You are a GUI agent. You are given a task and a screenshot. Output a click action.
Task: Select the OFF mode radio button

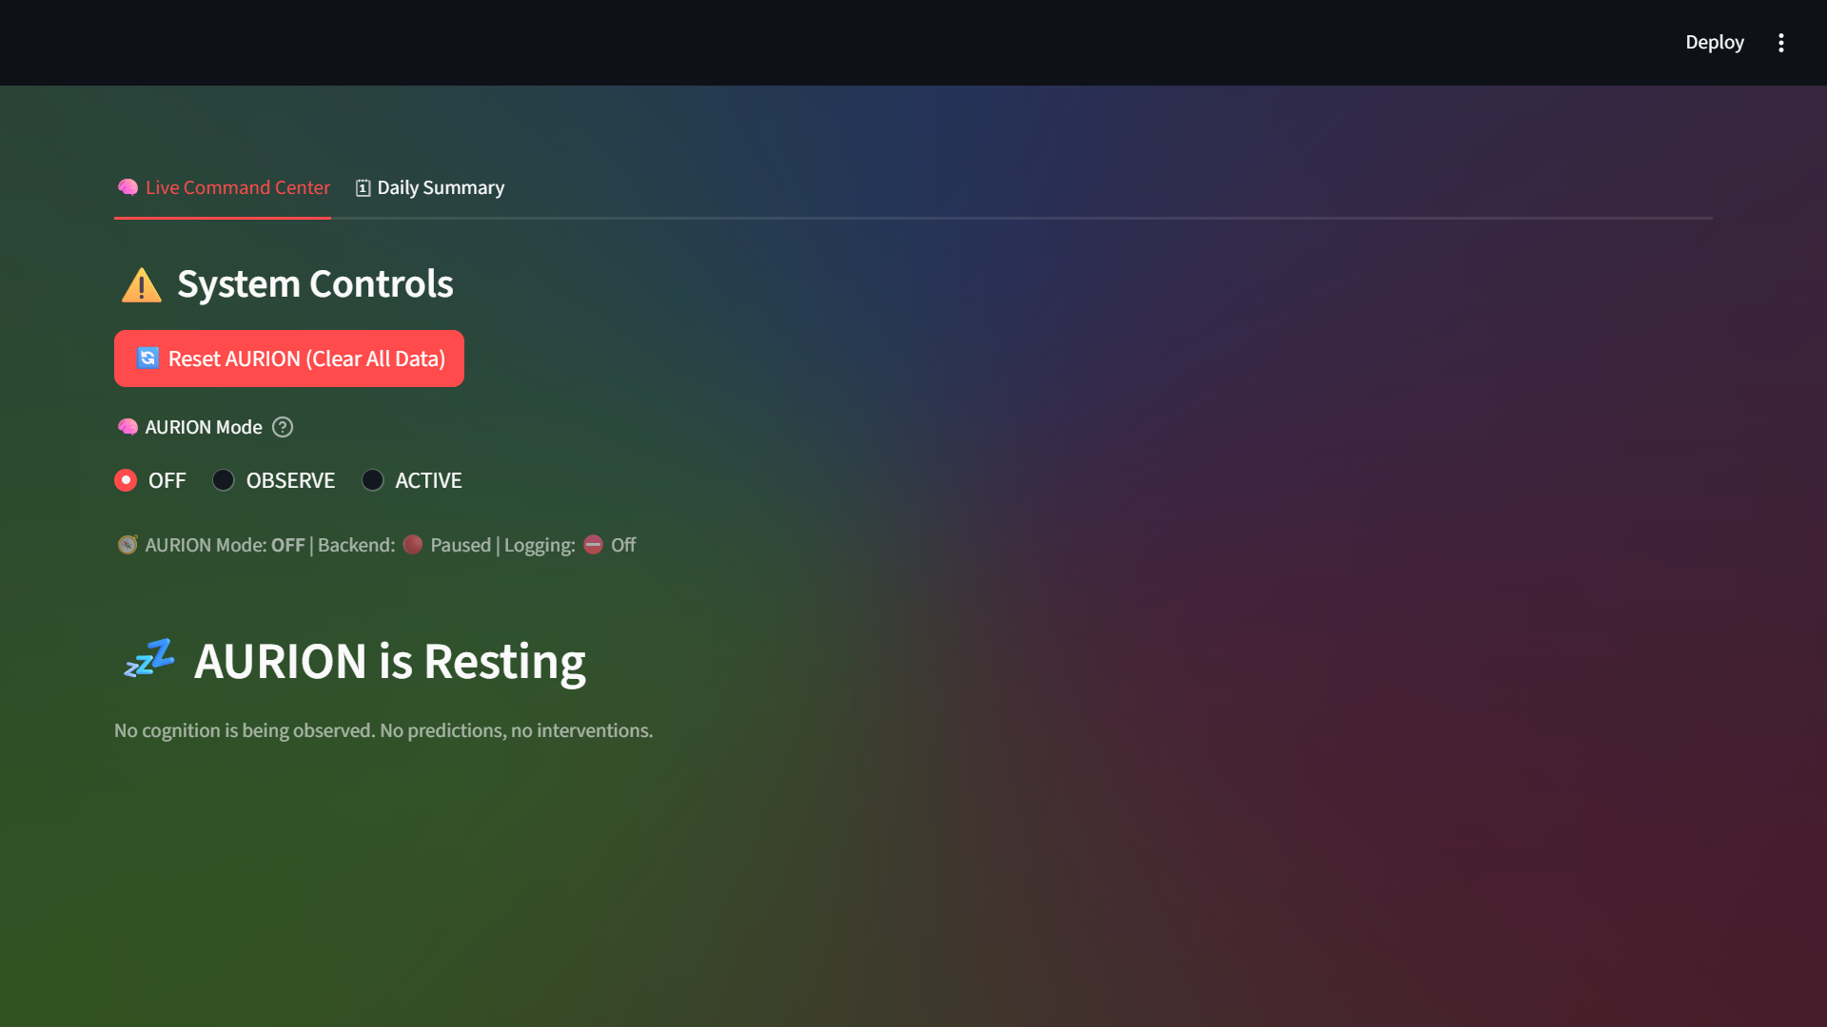[x=126, y=480]
